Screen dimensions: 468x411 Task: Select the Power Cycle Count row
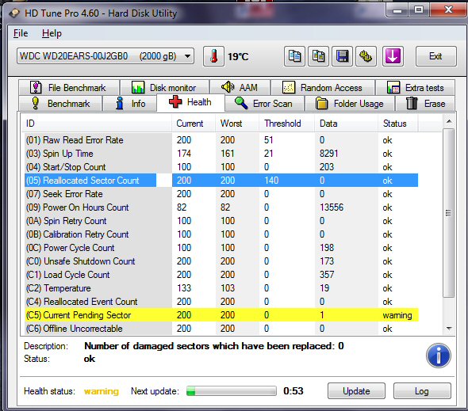click(x=221, y=247)
